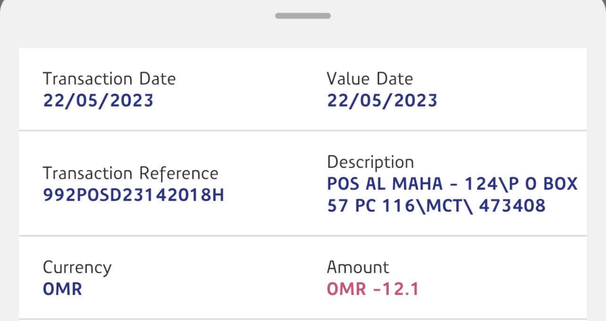Click the Transaction Date label
Image resolution: width=606 pixels, height=321 pixels.
click(x=109, y=79)
